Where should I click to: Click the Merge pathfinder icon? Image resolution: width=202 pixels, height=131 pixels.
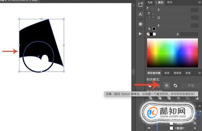point(169,98)
